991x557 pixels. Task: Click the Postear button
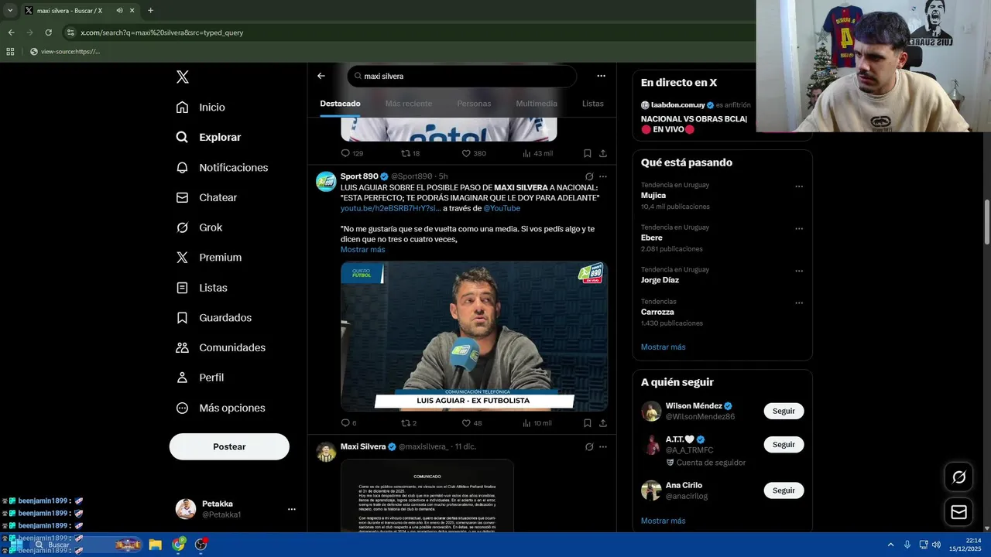coord(229,446)
